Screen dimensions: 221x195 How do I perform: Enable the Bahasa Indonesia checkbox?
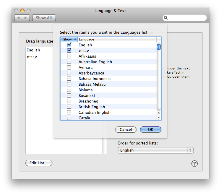tap(69, 79)
